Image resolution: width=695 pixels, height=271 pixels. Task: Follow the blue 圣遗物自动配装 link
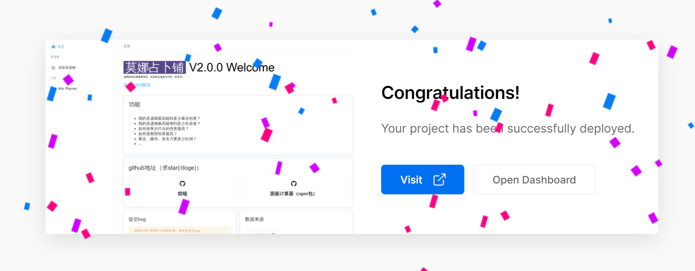tap(137, 85)
